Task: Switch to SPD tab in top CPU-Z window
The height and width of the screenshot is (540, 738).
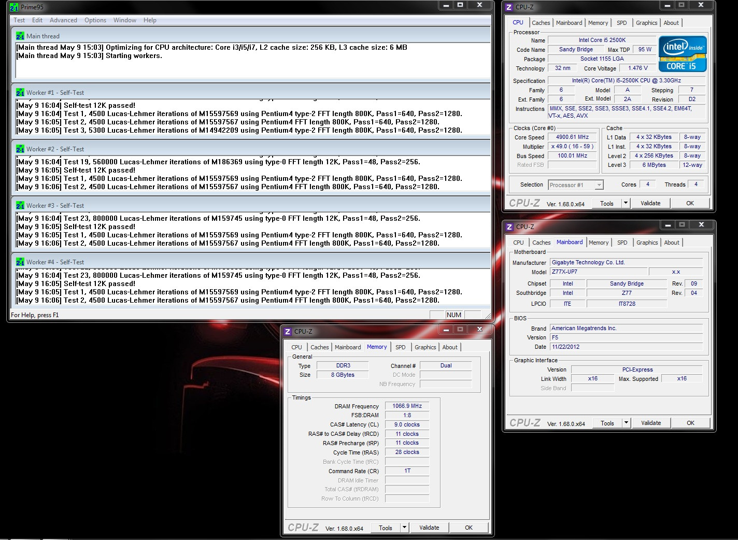Action: [x=622, y=23]
